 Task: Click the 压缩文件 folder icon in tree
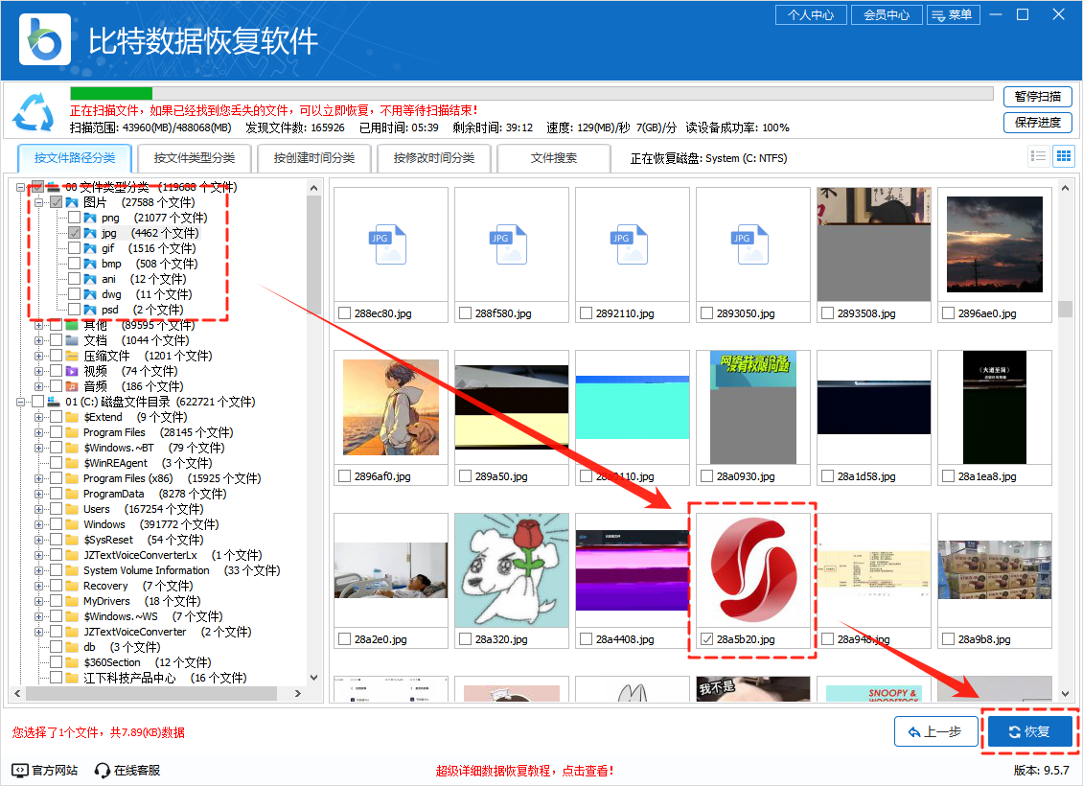click(72, 356)
